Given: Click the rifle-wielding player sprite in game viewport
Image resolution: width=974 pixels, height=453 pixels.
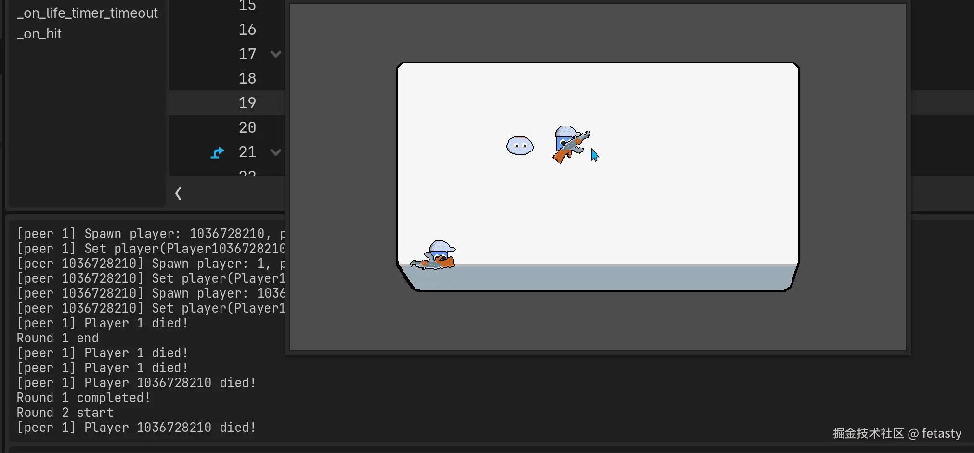Looking at the screenshot, I should coord(569,142).
